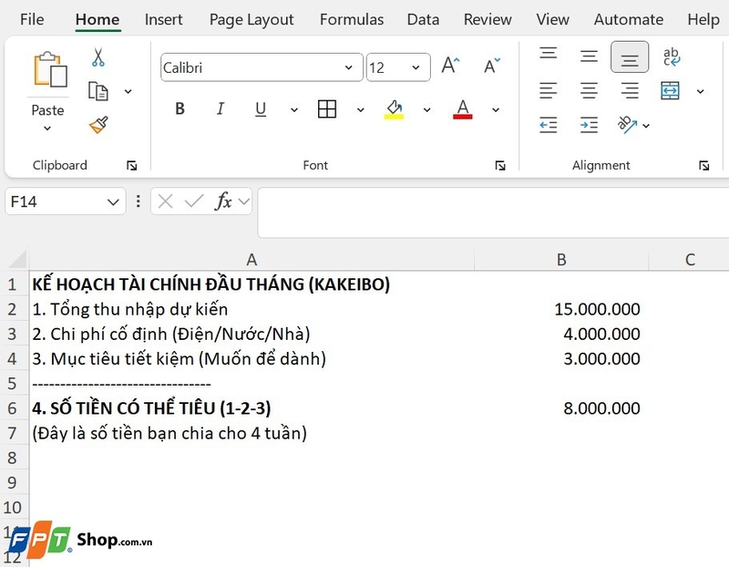The height and width of the screenshot is (567, 729).
Task: Open the Clipboard dialog launcher
Action: click(x=132, y=166)
